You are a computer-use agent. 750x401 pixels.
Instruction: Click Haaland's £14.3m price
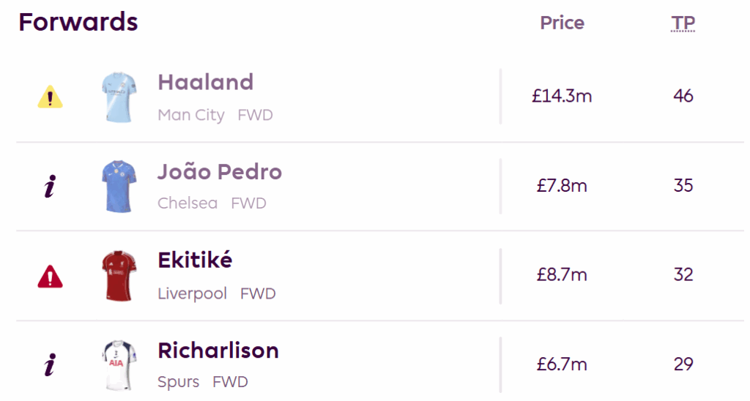pos(562,96)
